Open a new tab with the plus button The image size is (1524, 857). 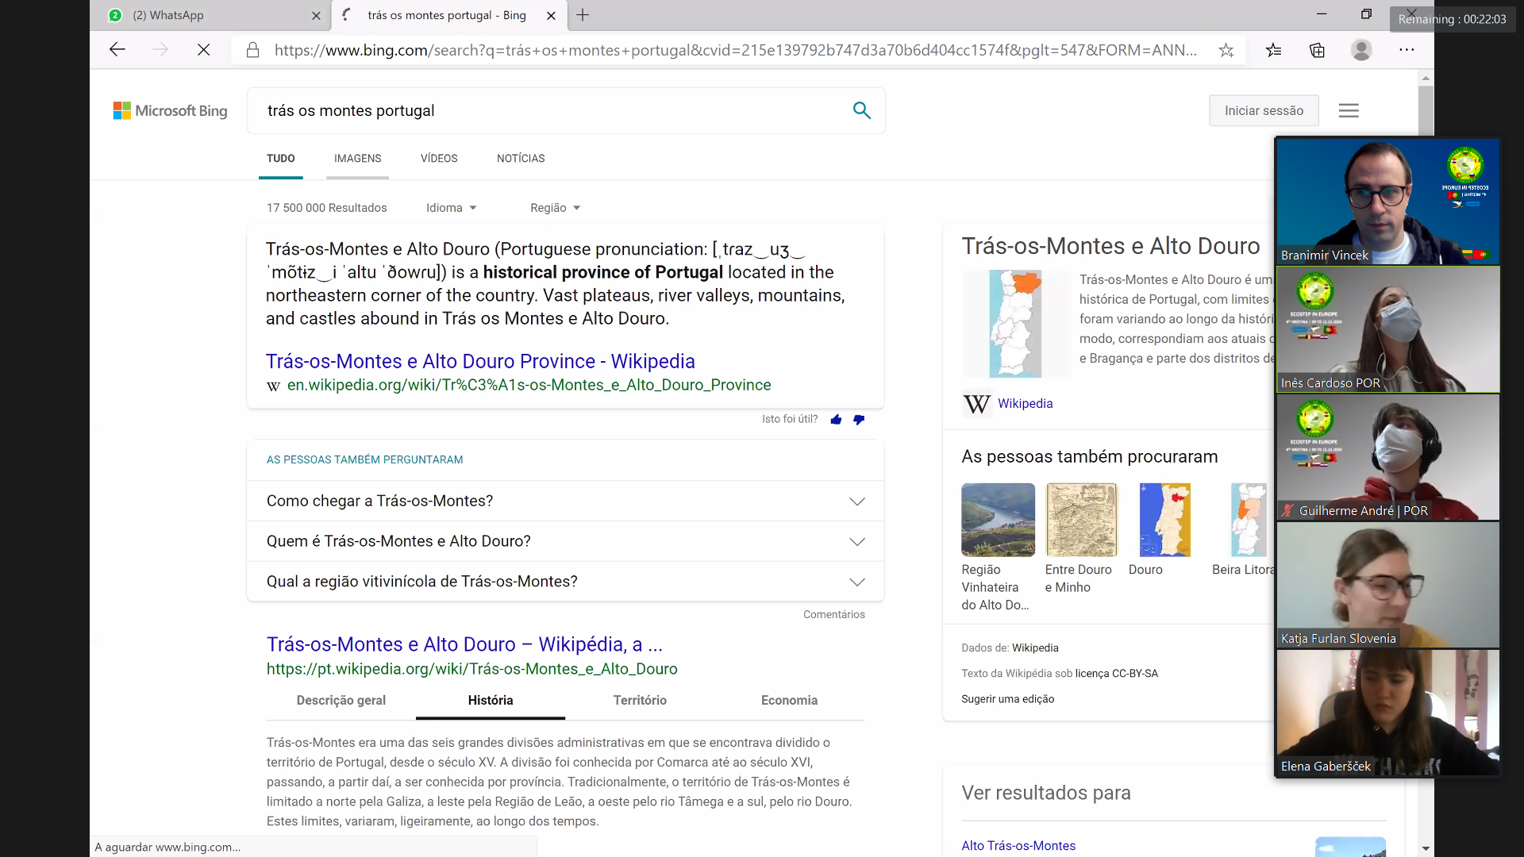tap(583, 15)
